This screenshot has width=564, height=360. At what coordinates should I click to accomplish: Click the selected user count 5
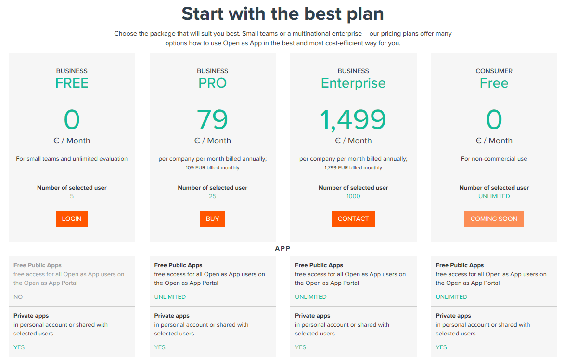click(x=72, y=196)
